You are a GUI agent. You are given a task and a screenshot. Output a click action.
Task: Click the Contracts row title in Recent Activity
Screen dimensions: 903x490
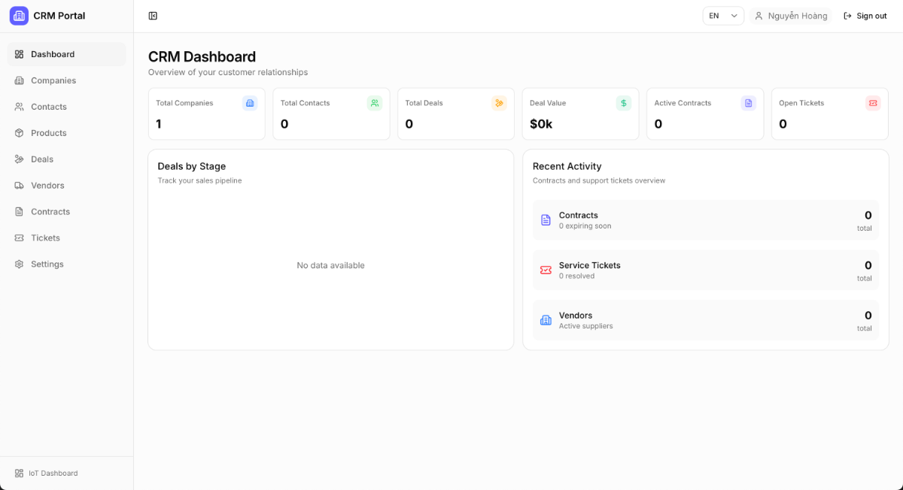click(579, 215)
